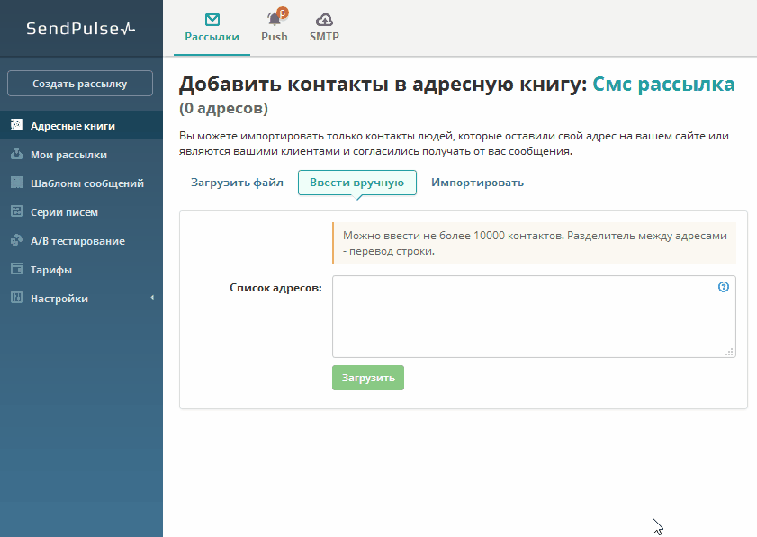Click the green Загрузить button
Image resolution: width=757 pixels, height=537 pixels.
[x=368, y=378]
